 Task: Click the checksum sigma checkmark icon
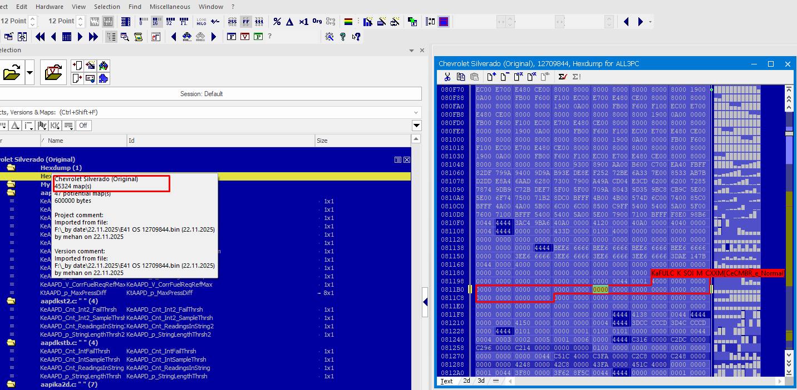[x=563, y=77]
